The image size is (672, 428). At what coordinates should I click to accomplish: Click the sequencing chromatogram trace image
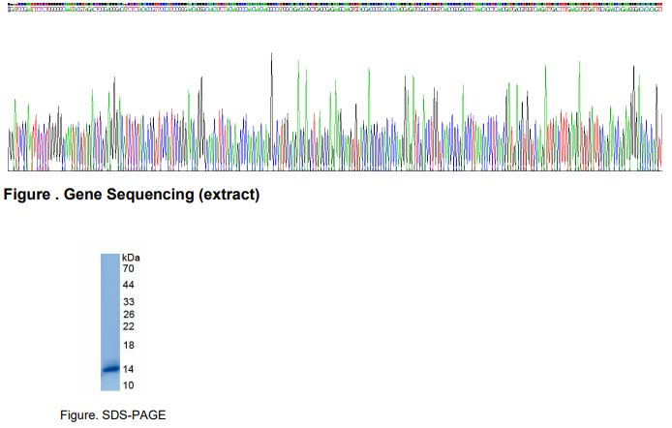click(335, 116)
